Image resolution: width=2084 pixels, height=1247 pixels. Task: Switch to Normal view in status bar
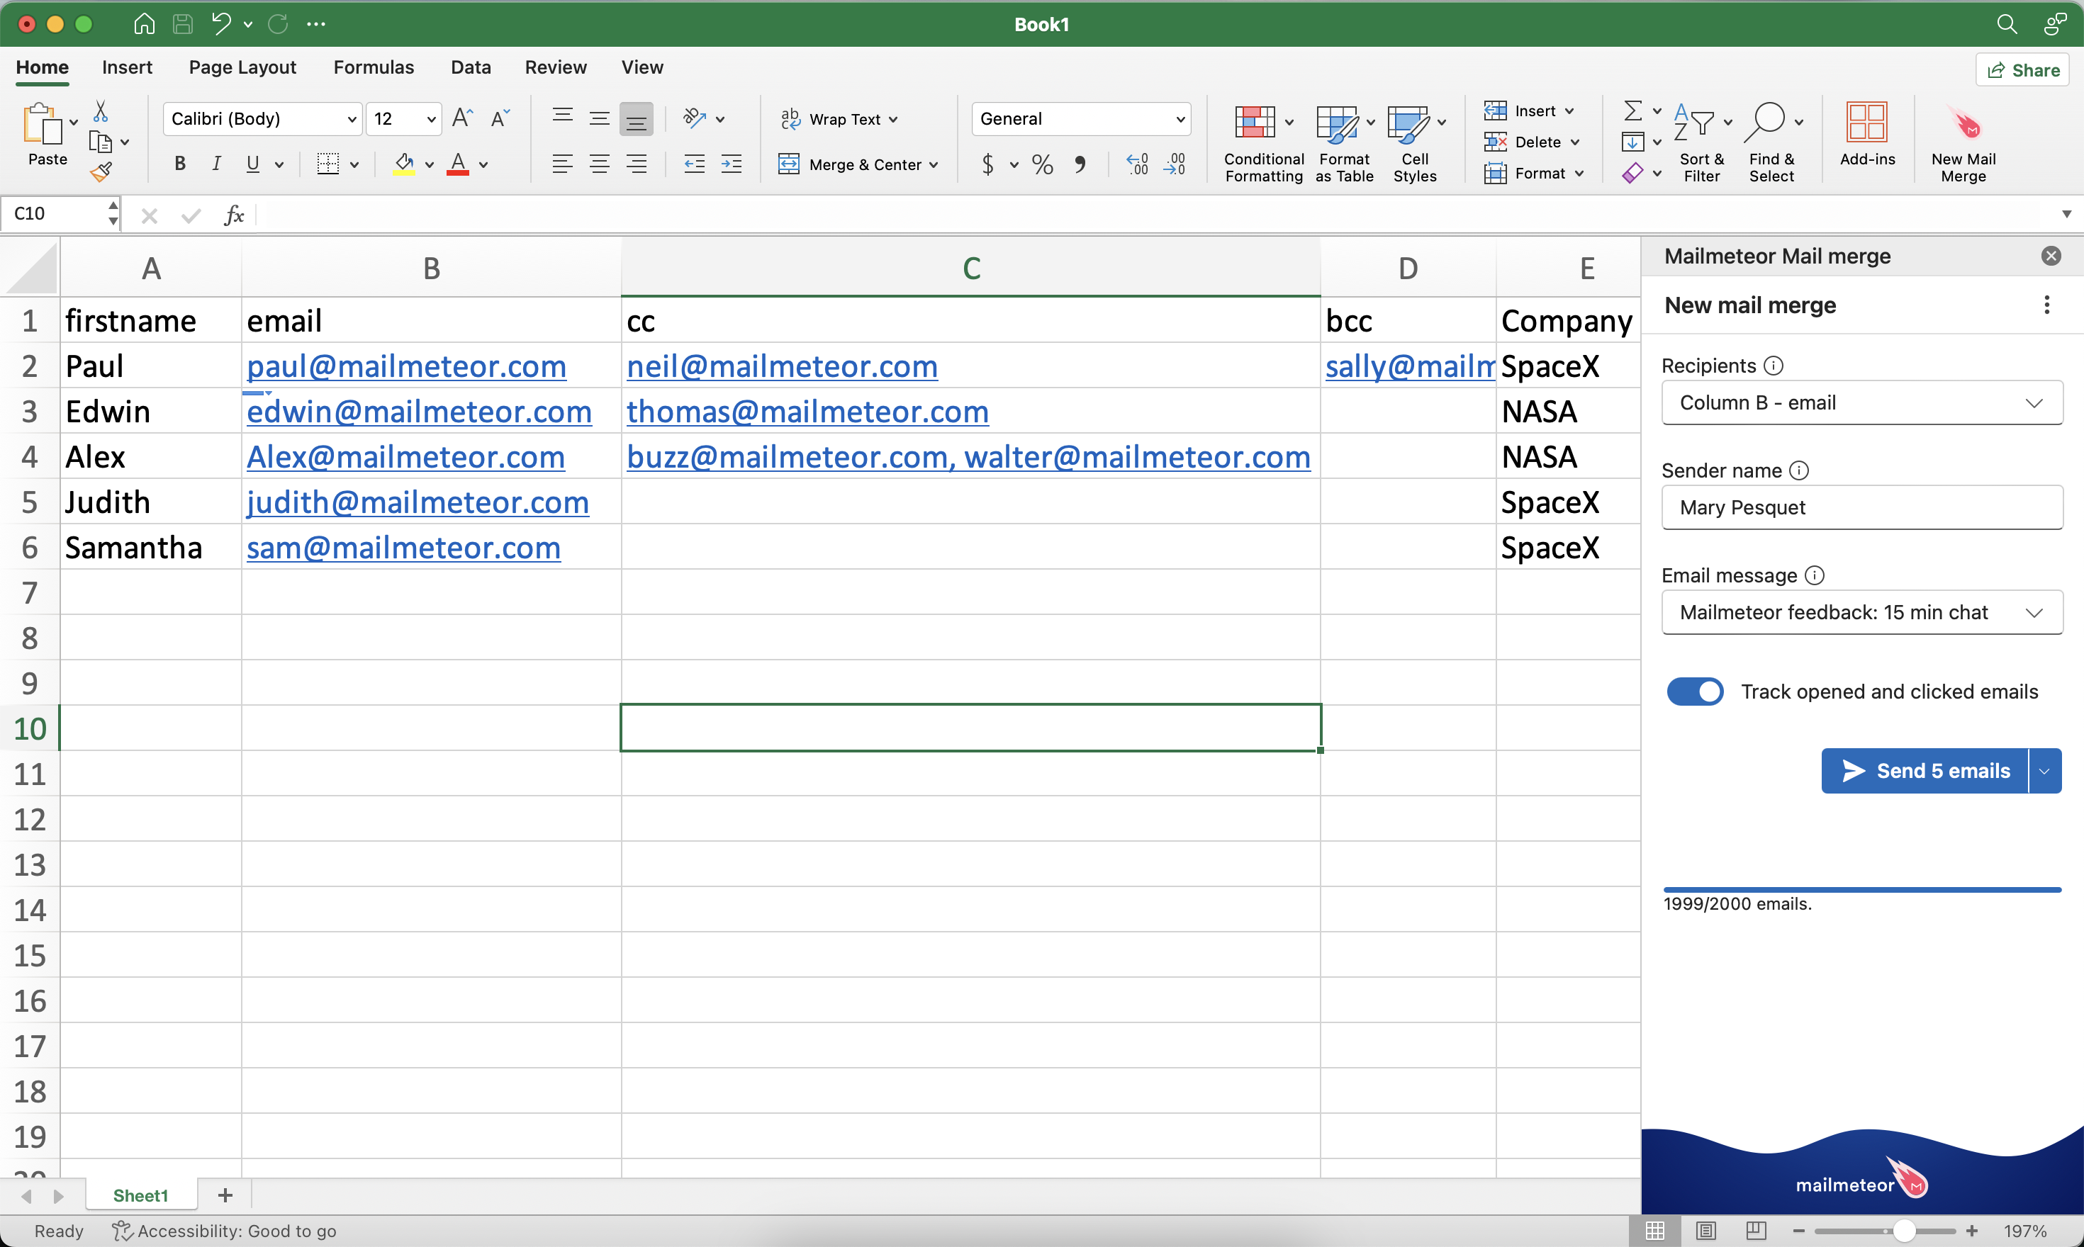[x=1655, y=1231]
